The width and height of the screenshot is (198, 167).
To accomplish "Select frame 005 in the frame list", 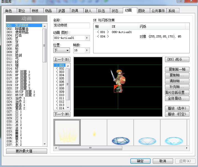I will pos(60,78).
